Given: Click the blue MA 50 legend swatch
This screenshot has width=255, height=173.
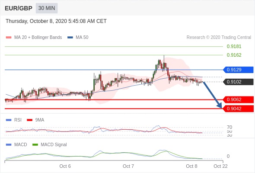Looking at the screenshot, I should [70, 38].
